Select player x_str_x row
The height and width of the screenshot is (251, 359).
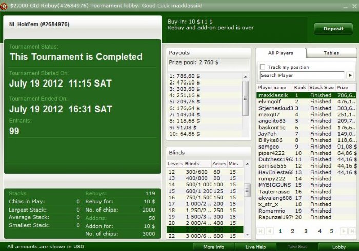point(306,204)
